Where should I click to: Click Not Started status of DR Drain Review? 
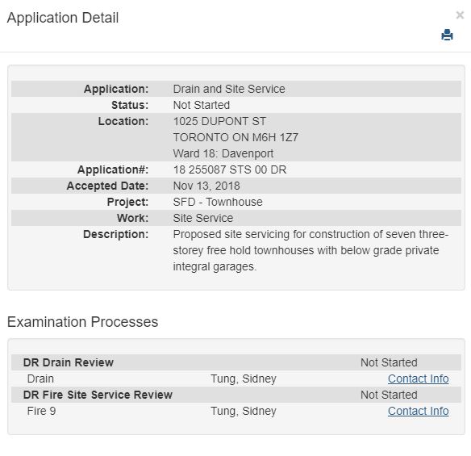click(389, 362)
